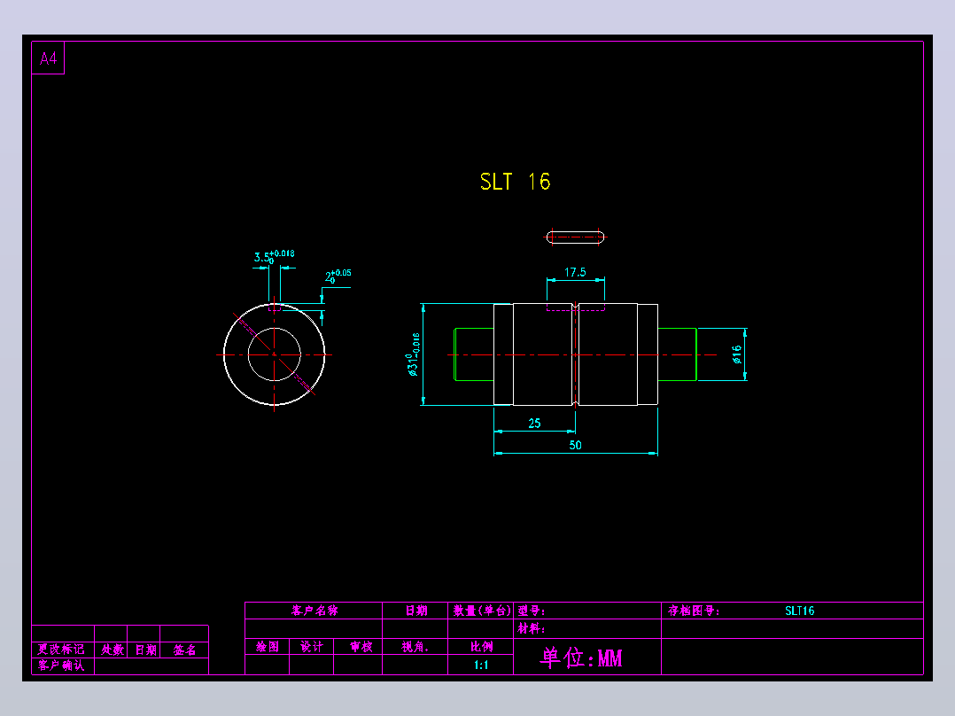
Task: Select the inner bore circle in end view
Action: [x=274, y=354]
